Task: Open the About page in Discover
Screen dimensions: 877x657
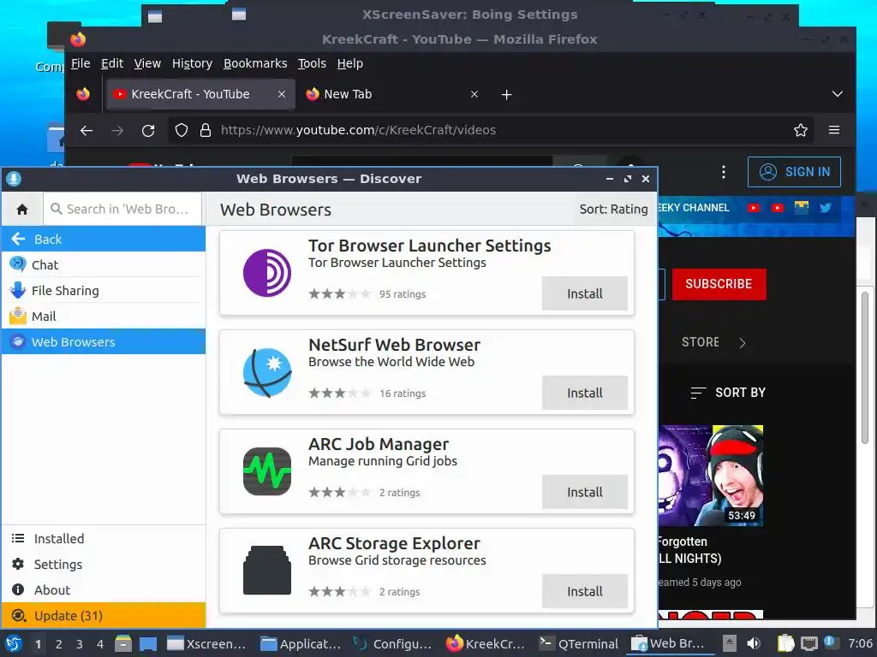Action: 104,590
